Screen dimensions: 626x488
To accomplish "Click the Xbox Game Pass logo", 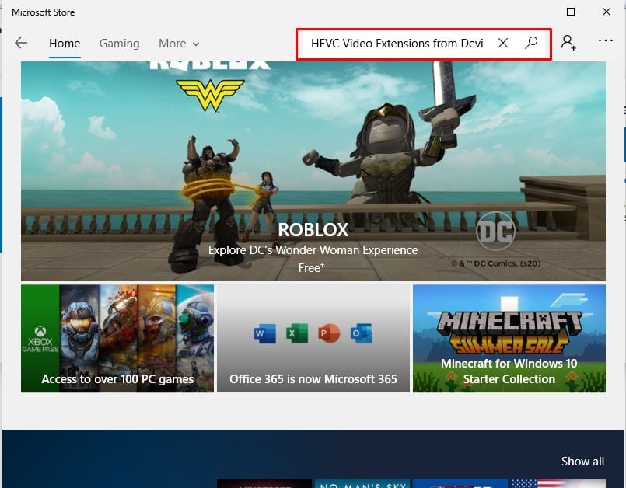I will coord(40,339).
